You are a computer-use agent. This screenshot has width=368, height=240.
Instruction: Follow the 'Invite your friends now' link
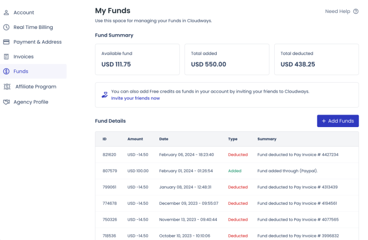(x=136, y=98)
